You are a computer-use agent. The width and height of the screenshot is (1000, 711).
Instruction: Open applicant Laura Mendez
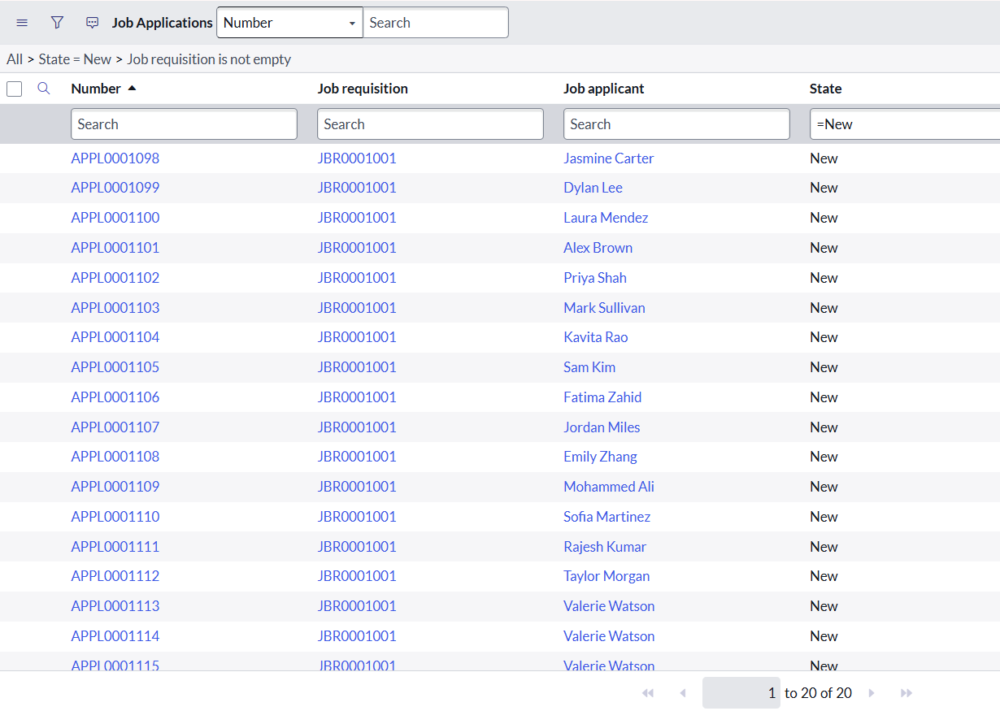coord(606,218)
